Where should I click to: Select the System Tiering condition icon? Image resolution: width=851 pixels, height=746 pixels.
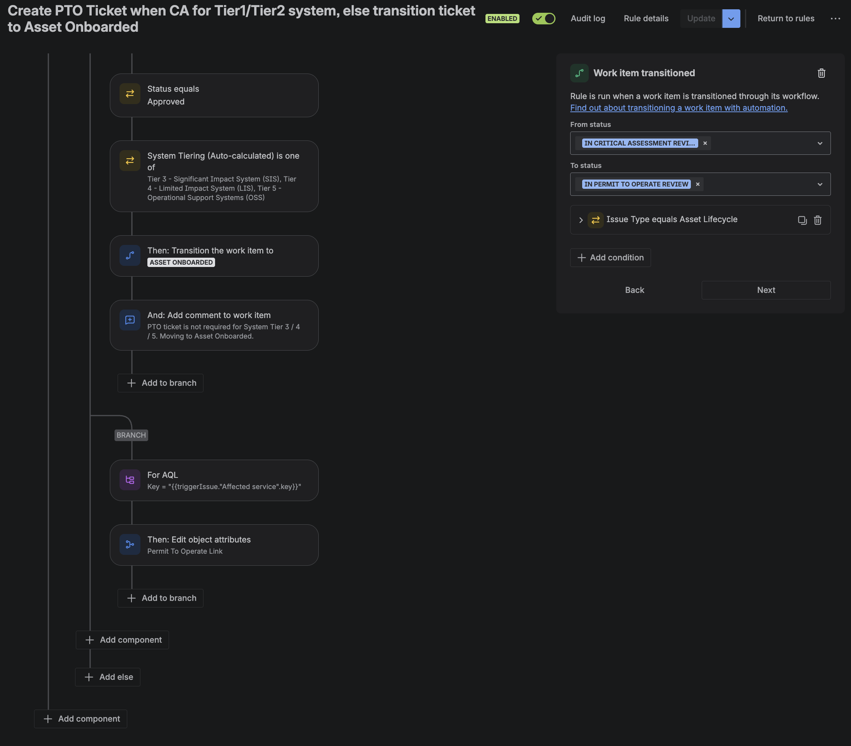pos(130,161)
